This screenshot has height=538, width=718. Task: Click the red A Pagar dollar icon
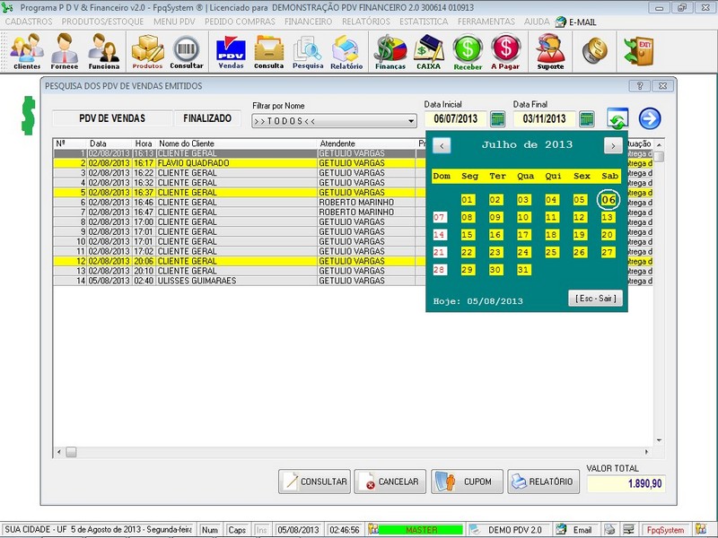click(505, 52)
